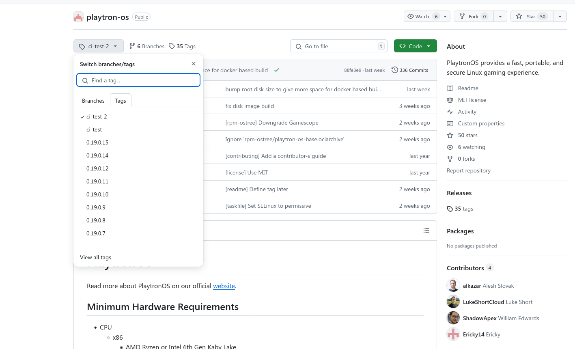Click the star icon beside 50 stars

[x=450, y=135]
